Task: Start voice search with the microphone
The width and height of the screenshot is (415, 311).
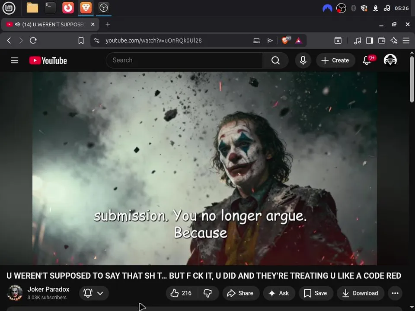Action: 303,60
